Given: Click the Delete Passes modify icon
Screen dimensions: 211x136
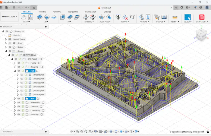Looking at the screenshot, I should [x=125, y=17].
